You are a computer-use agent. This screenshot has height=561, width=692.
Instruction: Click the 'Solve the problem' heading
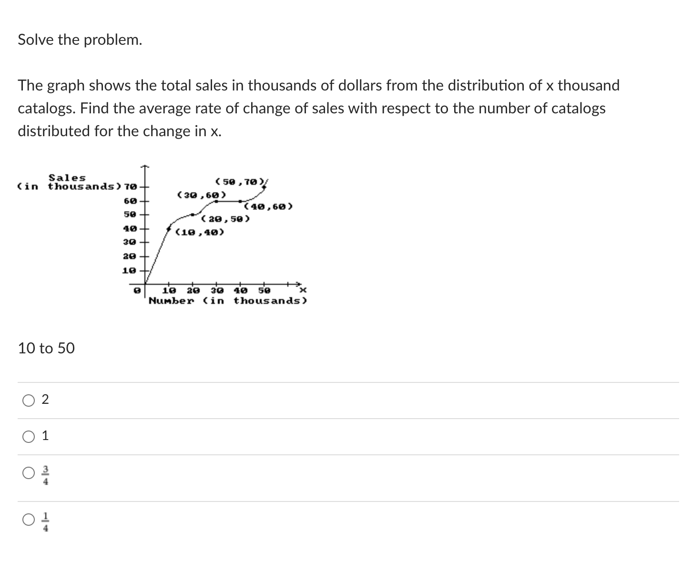79,40
